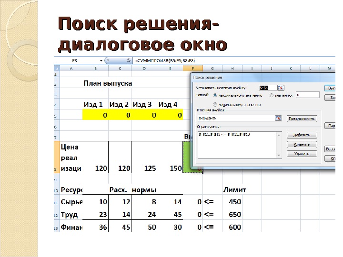Click the Параметры button in the dialog

pos(330,126)
